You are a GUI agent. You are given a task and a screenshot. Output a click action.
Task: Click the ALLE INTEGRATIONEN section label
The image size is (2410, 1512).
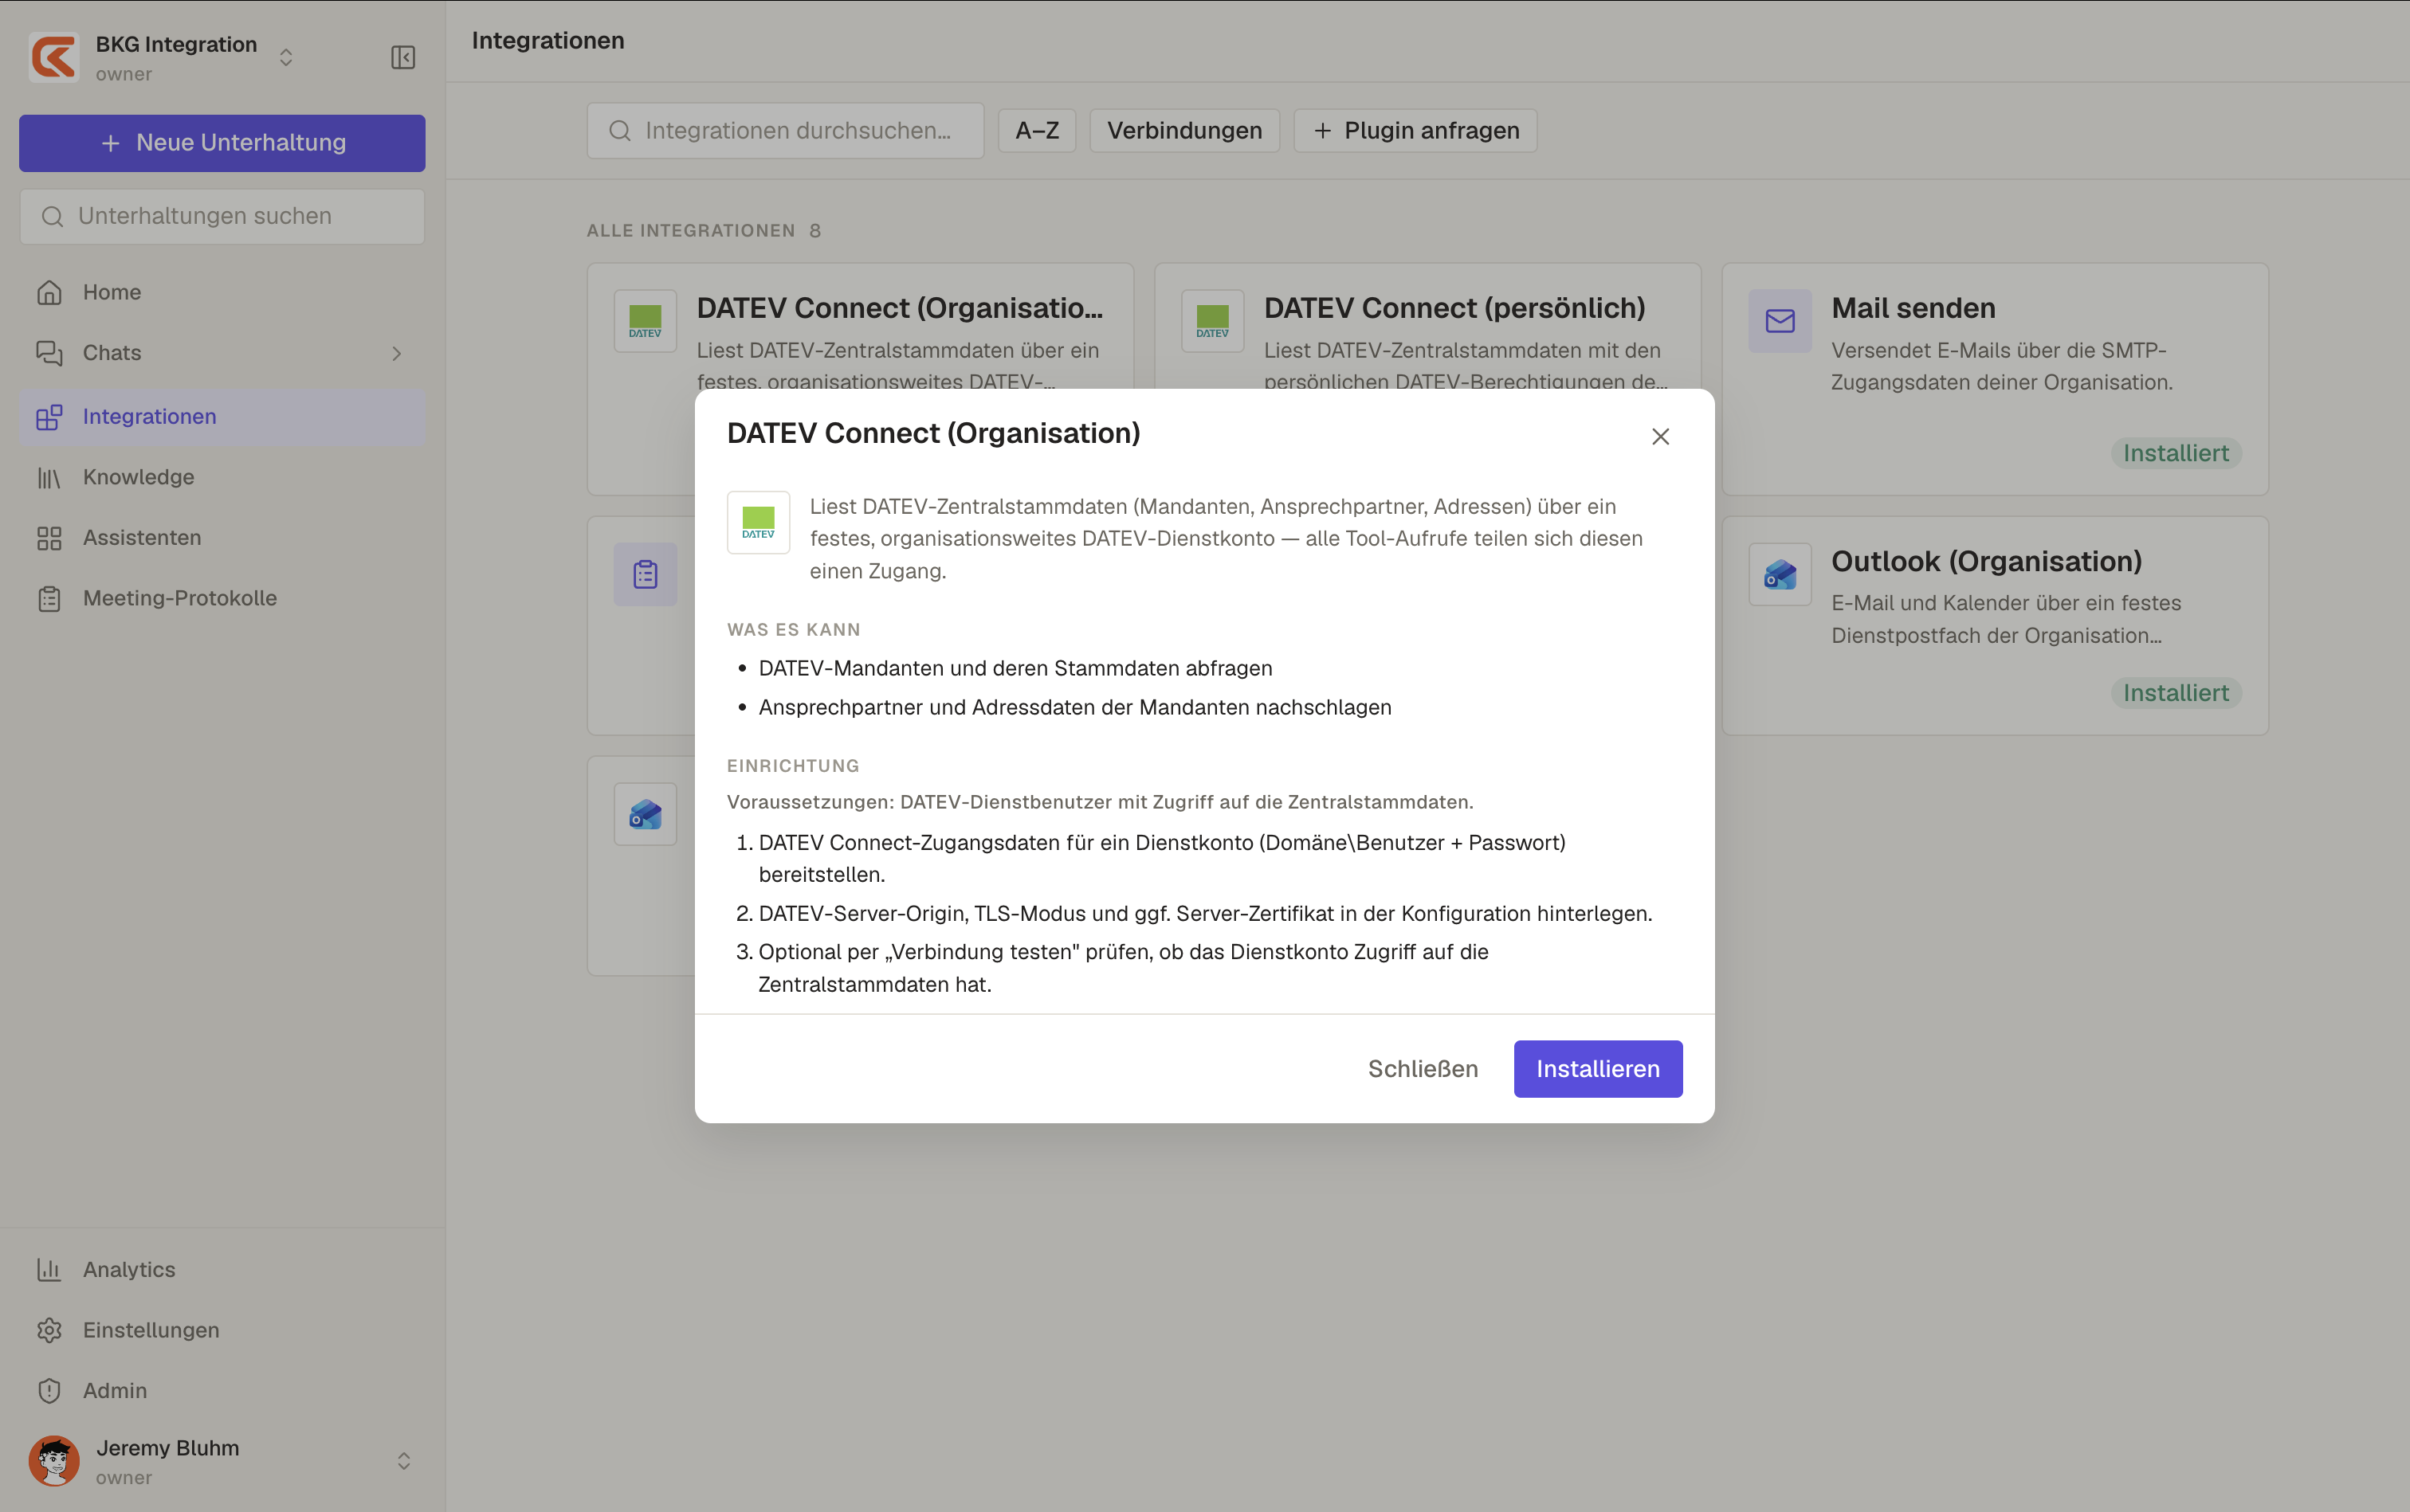(690, 231)
